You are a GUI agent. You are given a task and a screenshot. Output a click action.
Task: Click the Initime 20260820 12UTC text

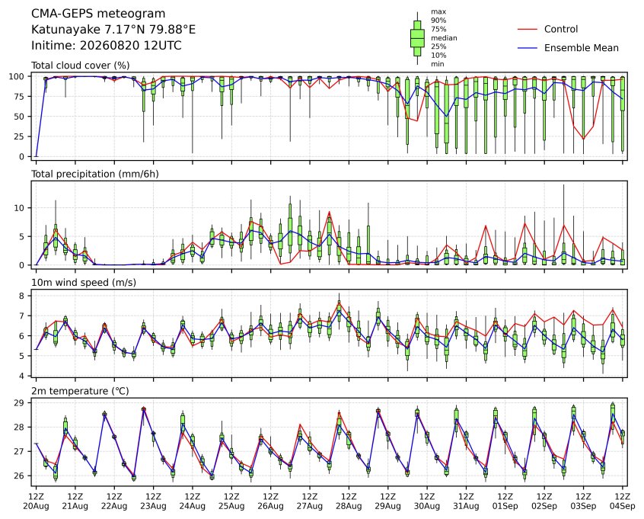107,45
